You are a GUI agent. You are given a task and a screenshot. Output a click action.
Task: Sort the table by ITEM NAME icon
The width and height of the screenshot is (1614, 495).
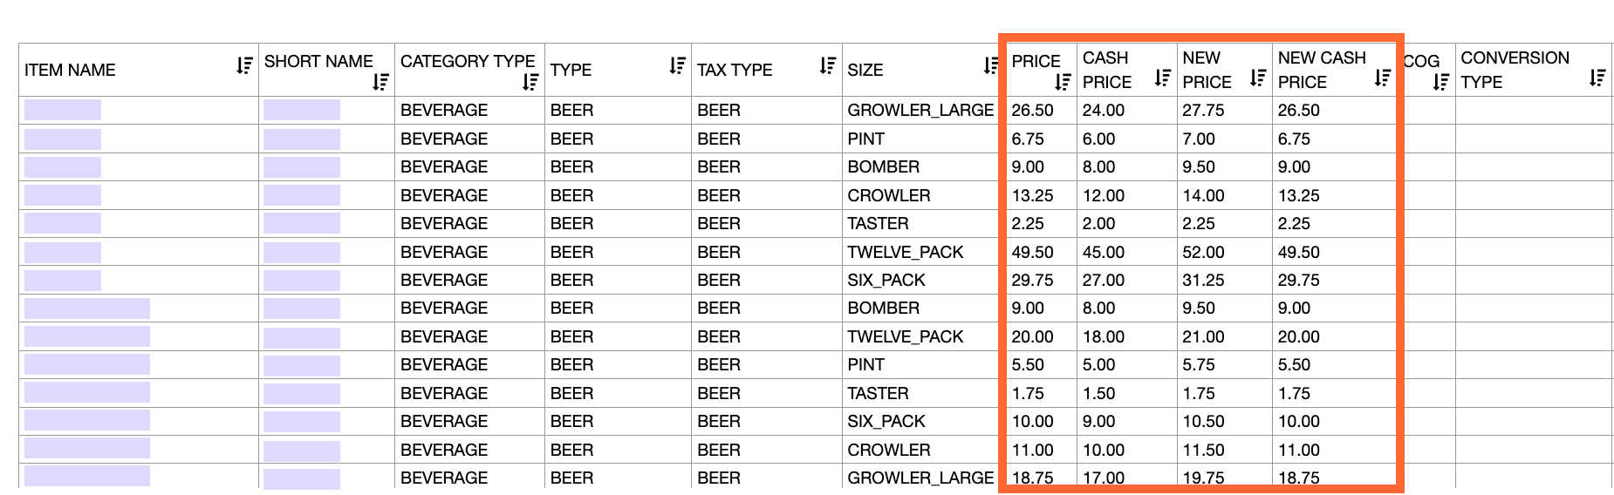pos(244,65)
